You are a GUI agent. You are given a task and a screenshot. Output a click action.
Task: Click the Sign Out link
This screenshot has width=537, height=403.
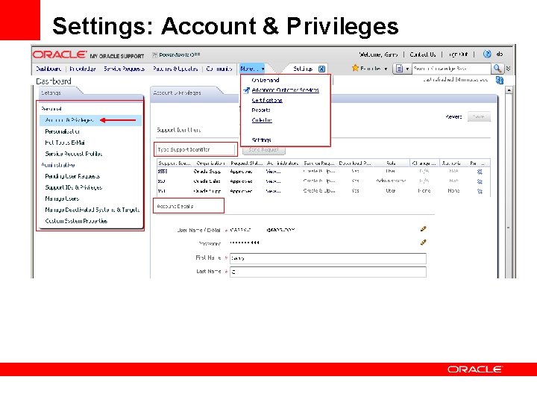(458, 54)
